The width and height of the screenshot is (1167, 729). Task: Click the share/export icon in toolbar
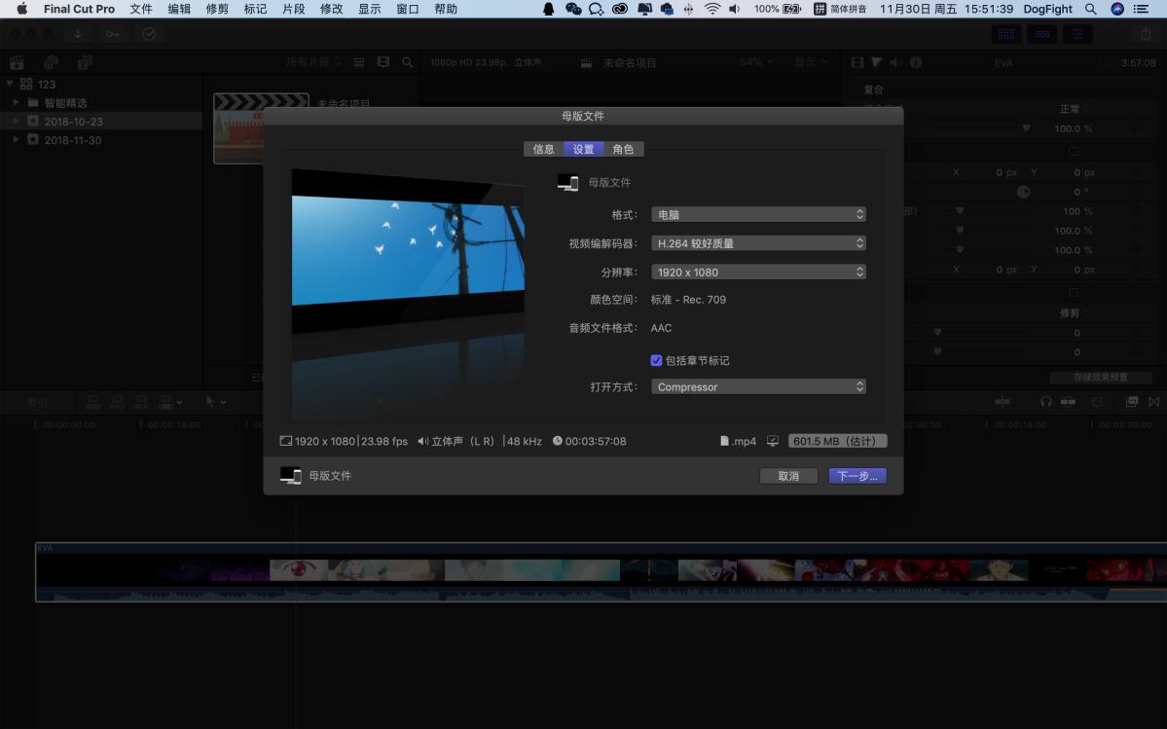[x=1146, y=34]
